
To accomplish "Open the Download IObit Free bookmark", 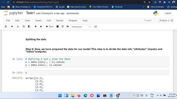I will click(x=43, y=7).
